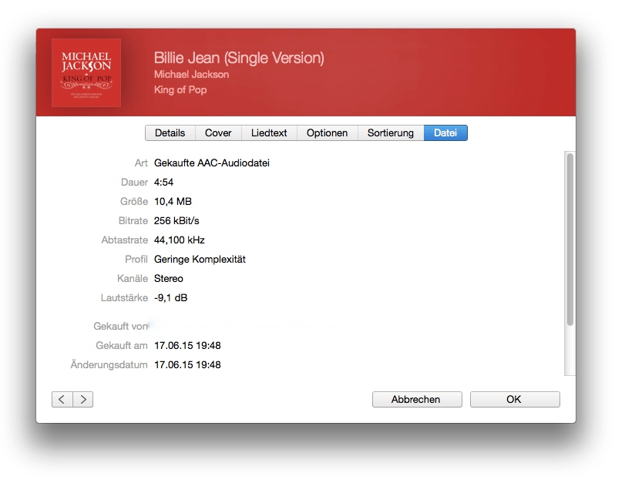Click the vertical scrollbar thumb
The height and width of the screenshot is (483, 625).
[x=570, y=239]
